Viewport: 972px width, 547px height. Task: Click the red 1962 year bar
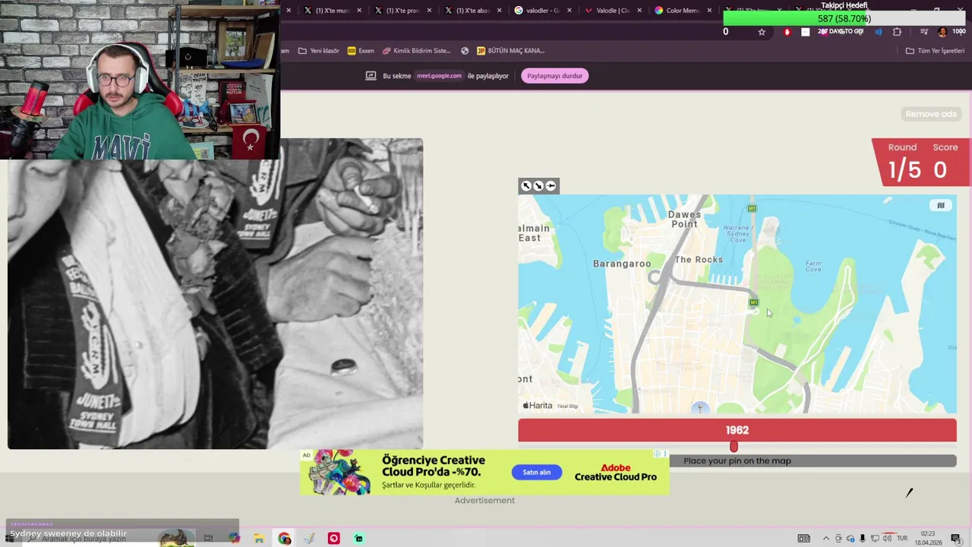coord(737,430)
